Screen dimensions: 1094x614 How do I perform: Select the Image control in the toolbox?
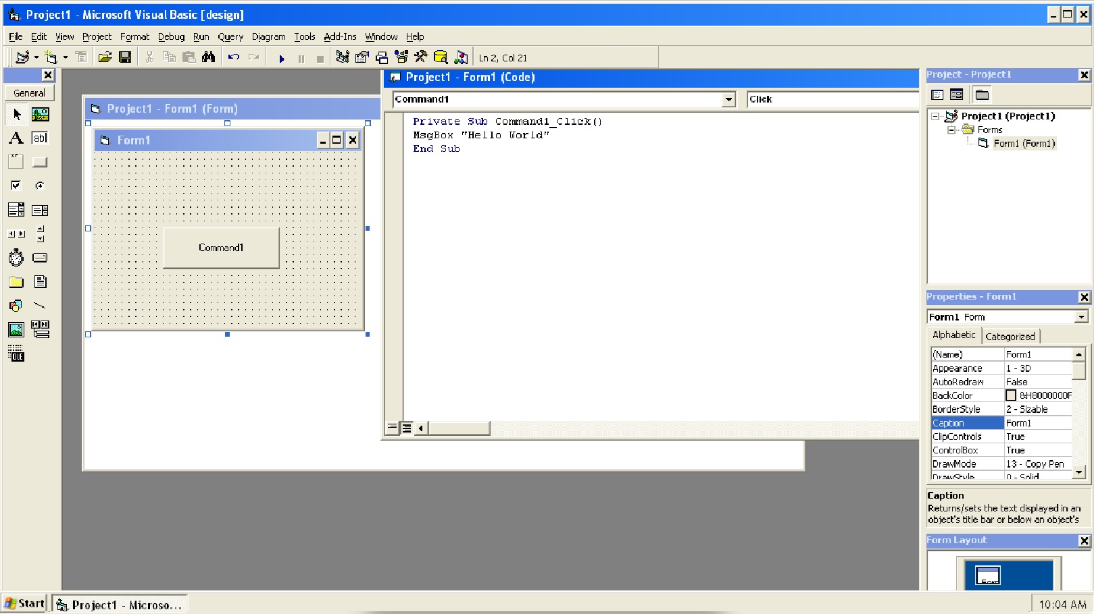[16, 330]
